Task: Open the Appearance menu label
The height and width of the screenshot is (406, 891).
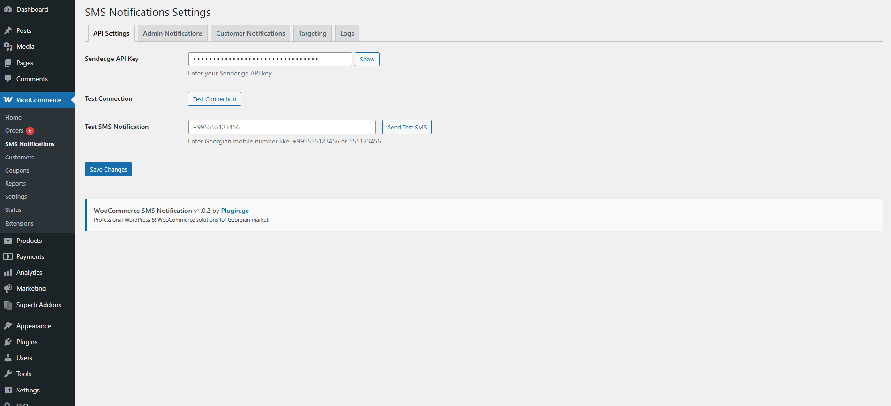Action: [x=34, y=326]
